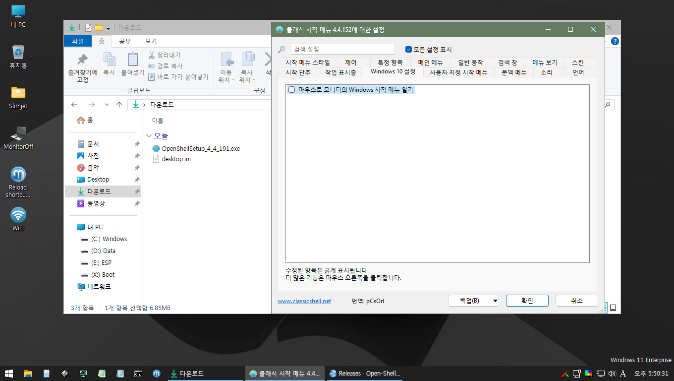
Task: Switch to Releases - Open-Shell taskbar window
Action: point(365,374)
